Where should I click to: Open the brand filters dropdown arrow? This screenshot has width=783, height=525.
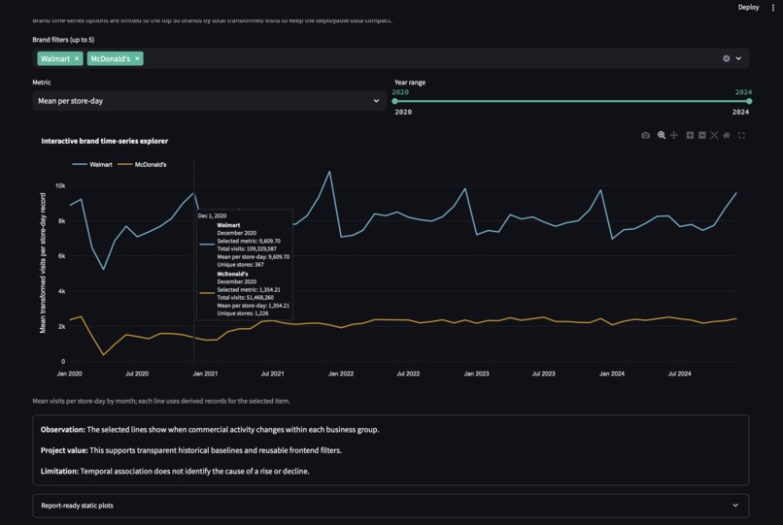738,58
